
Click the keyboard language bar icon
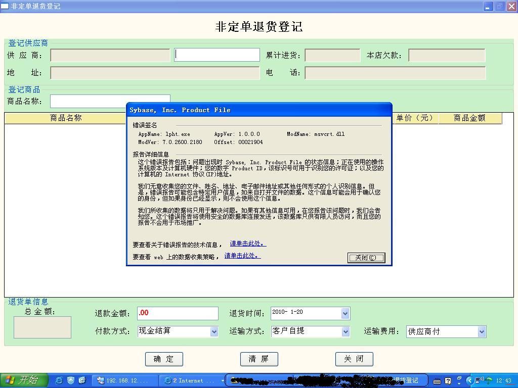click(437, 381)
